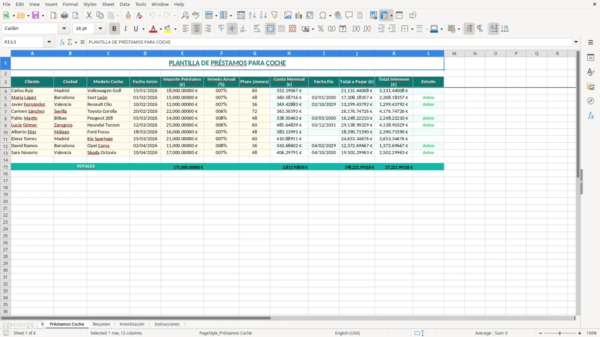Toggle automatic spell checking abc icon
Viewport: 600px width, 337px height.
click(x=196, y=15)
